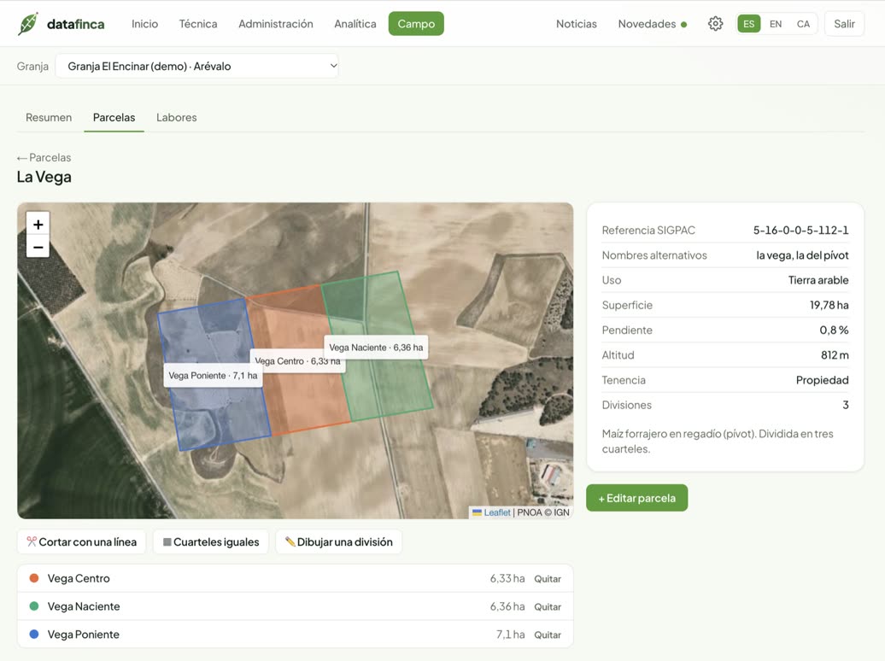
Task: Click the pencil icon for drawing a division
Action: 290,541
